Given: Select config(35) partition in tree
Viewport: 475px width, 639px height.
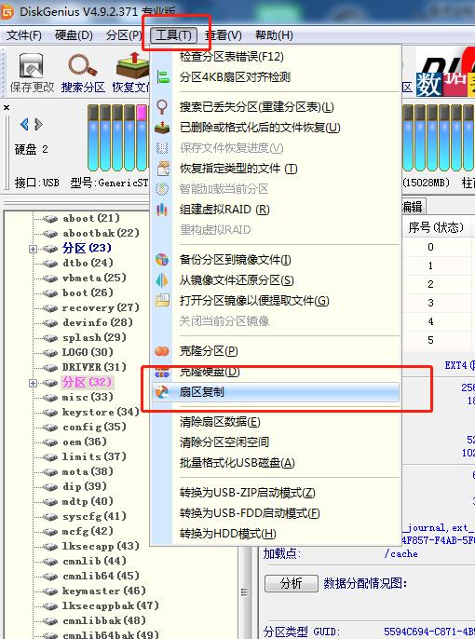Looking at the screenshot, I should tap(94, 427).
